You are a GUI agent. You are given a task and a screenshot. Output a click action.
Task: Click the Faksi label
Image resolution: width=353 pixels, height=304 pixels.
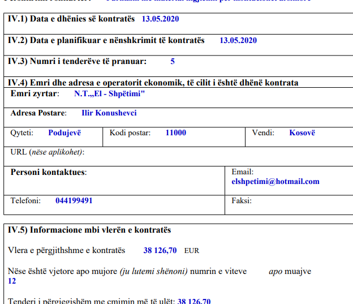point(242,200)
